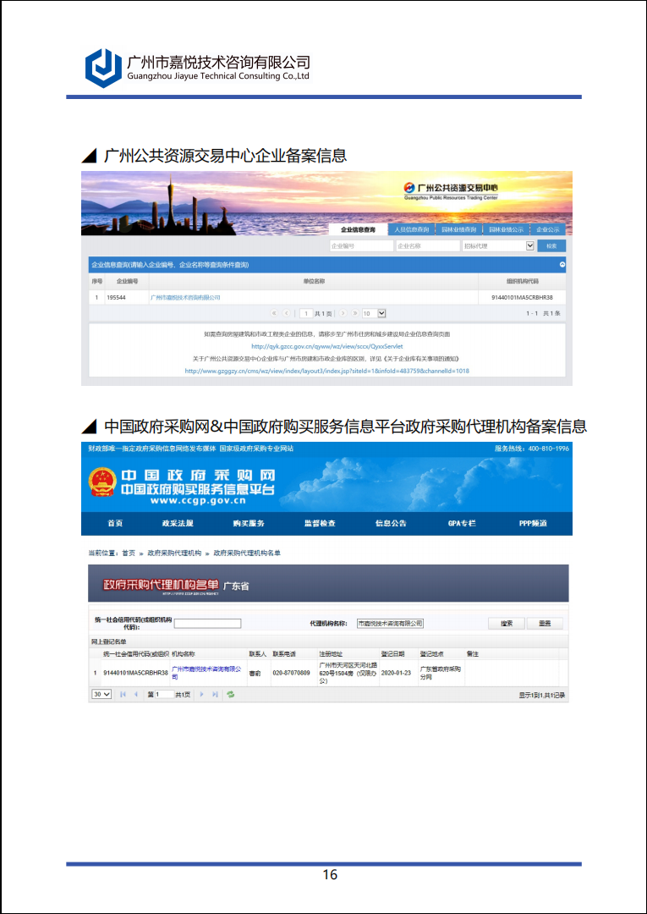Click the 搜索 button in the agency list
The height and width of the screenshot is (914, 647).
507,624
